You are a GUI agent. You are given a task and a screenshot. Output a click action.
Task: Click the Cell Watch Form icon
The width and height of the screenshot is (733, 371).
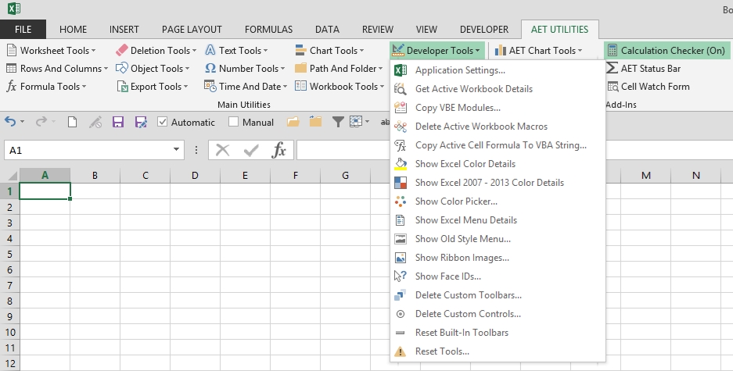pos(613,87)
